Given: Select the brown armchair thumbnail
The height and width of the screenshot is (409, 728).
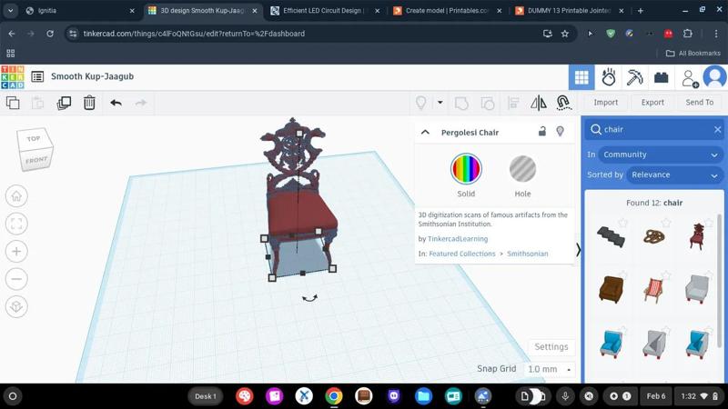Looking at the screenshot, I should pos(611,289).
